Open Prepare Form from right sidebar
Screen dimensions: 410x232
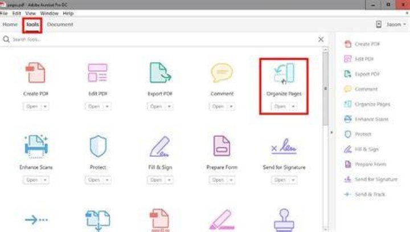coord(365,164)
